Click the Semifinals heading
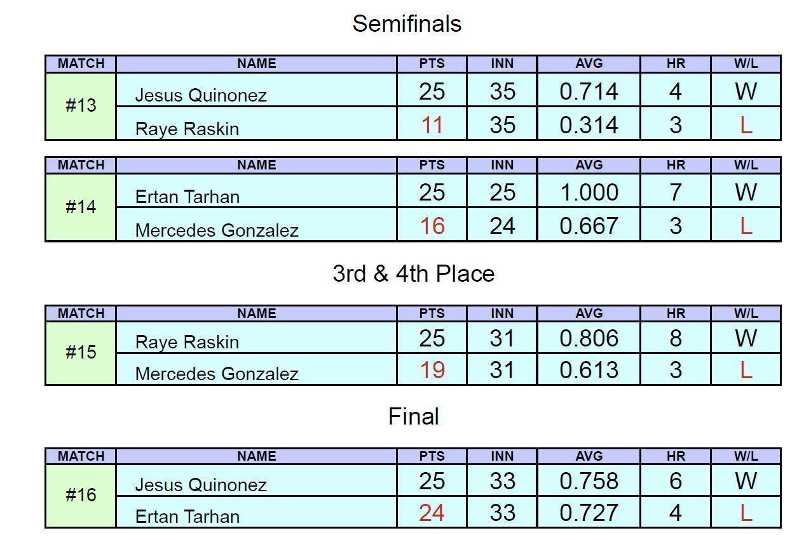Viewport: 811px width, 540px height. pyautogui.click(x=407, y=24)
